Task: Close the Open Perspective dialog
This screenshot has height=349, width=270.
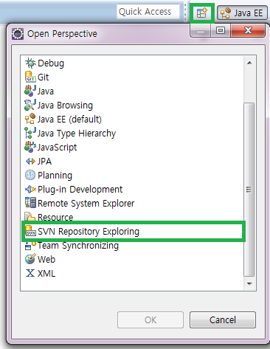Action: point(248,30)
